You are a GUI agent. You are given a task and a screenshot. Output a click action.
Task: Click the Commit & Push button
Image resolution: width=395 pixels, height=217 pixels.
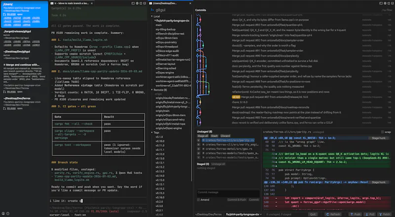coord(237,200)
